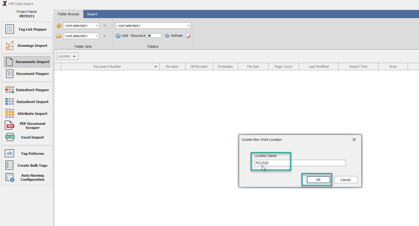Click the Refresh folders icon
Image resolution: width=419 pixels, height=226 pixels.
point(167,36)
